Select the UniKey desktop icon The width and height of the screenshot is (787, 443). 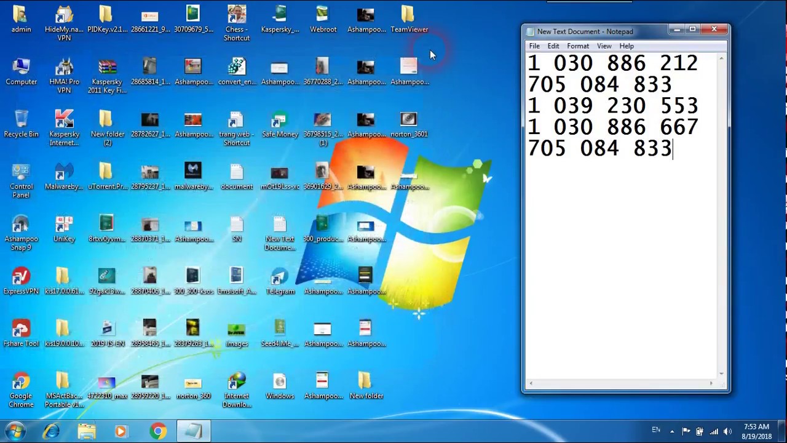click(64, 228)
